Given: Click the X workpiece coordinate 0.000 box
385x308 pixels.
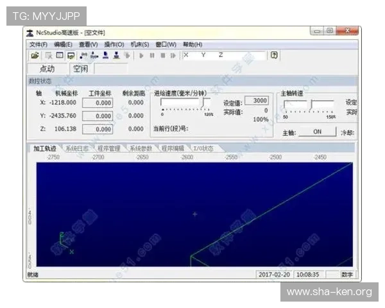Looking at the screenshot, I should [98, 103].
